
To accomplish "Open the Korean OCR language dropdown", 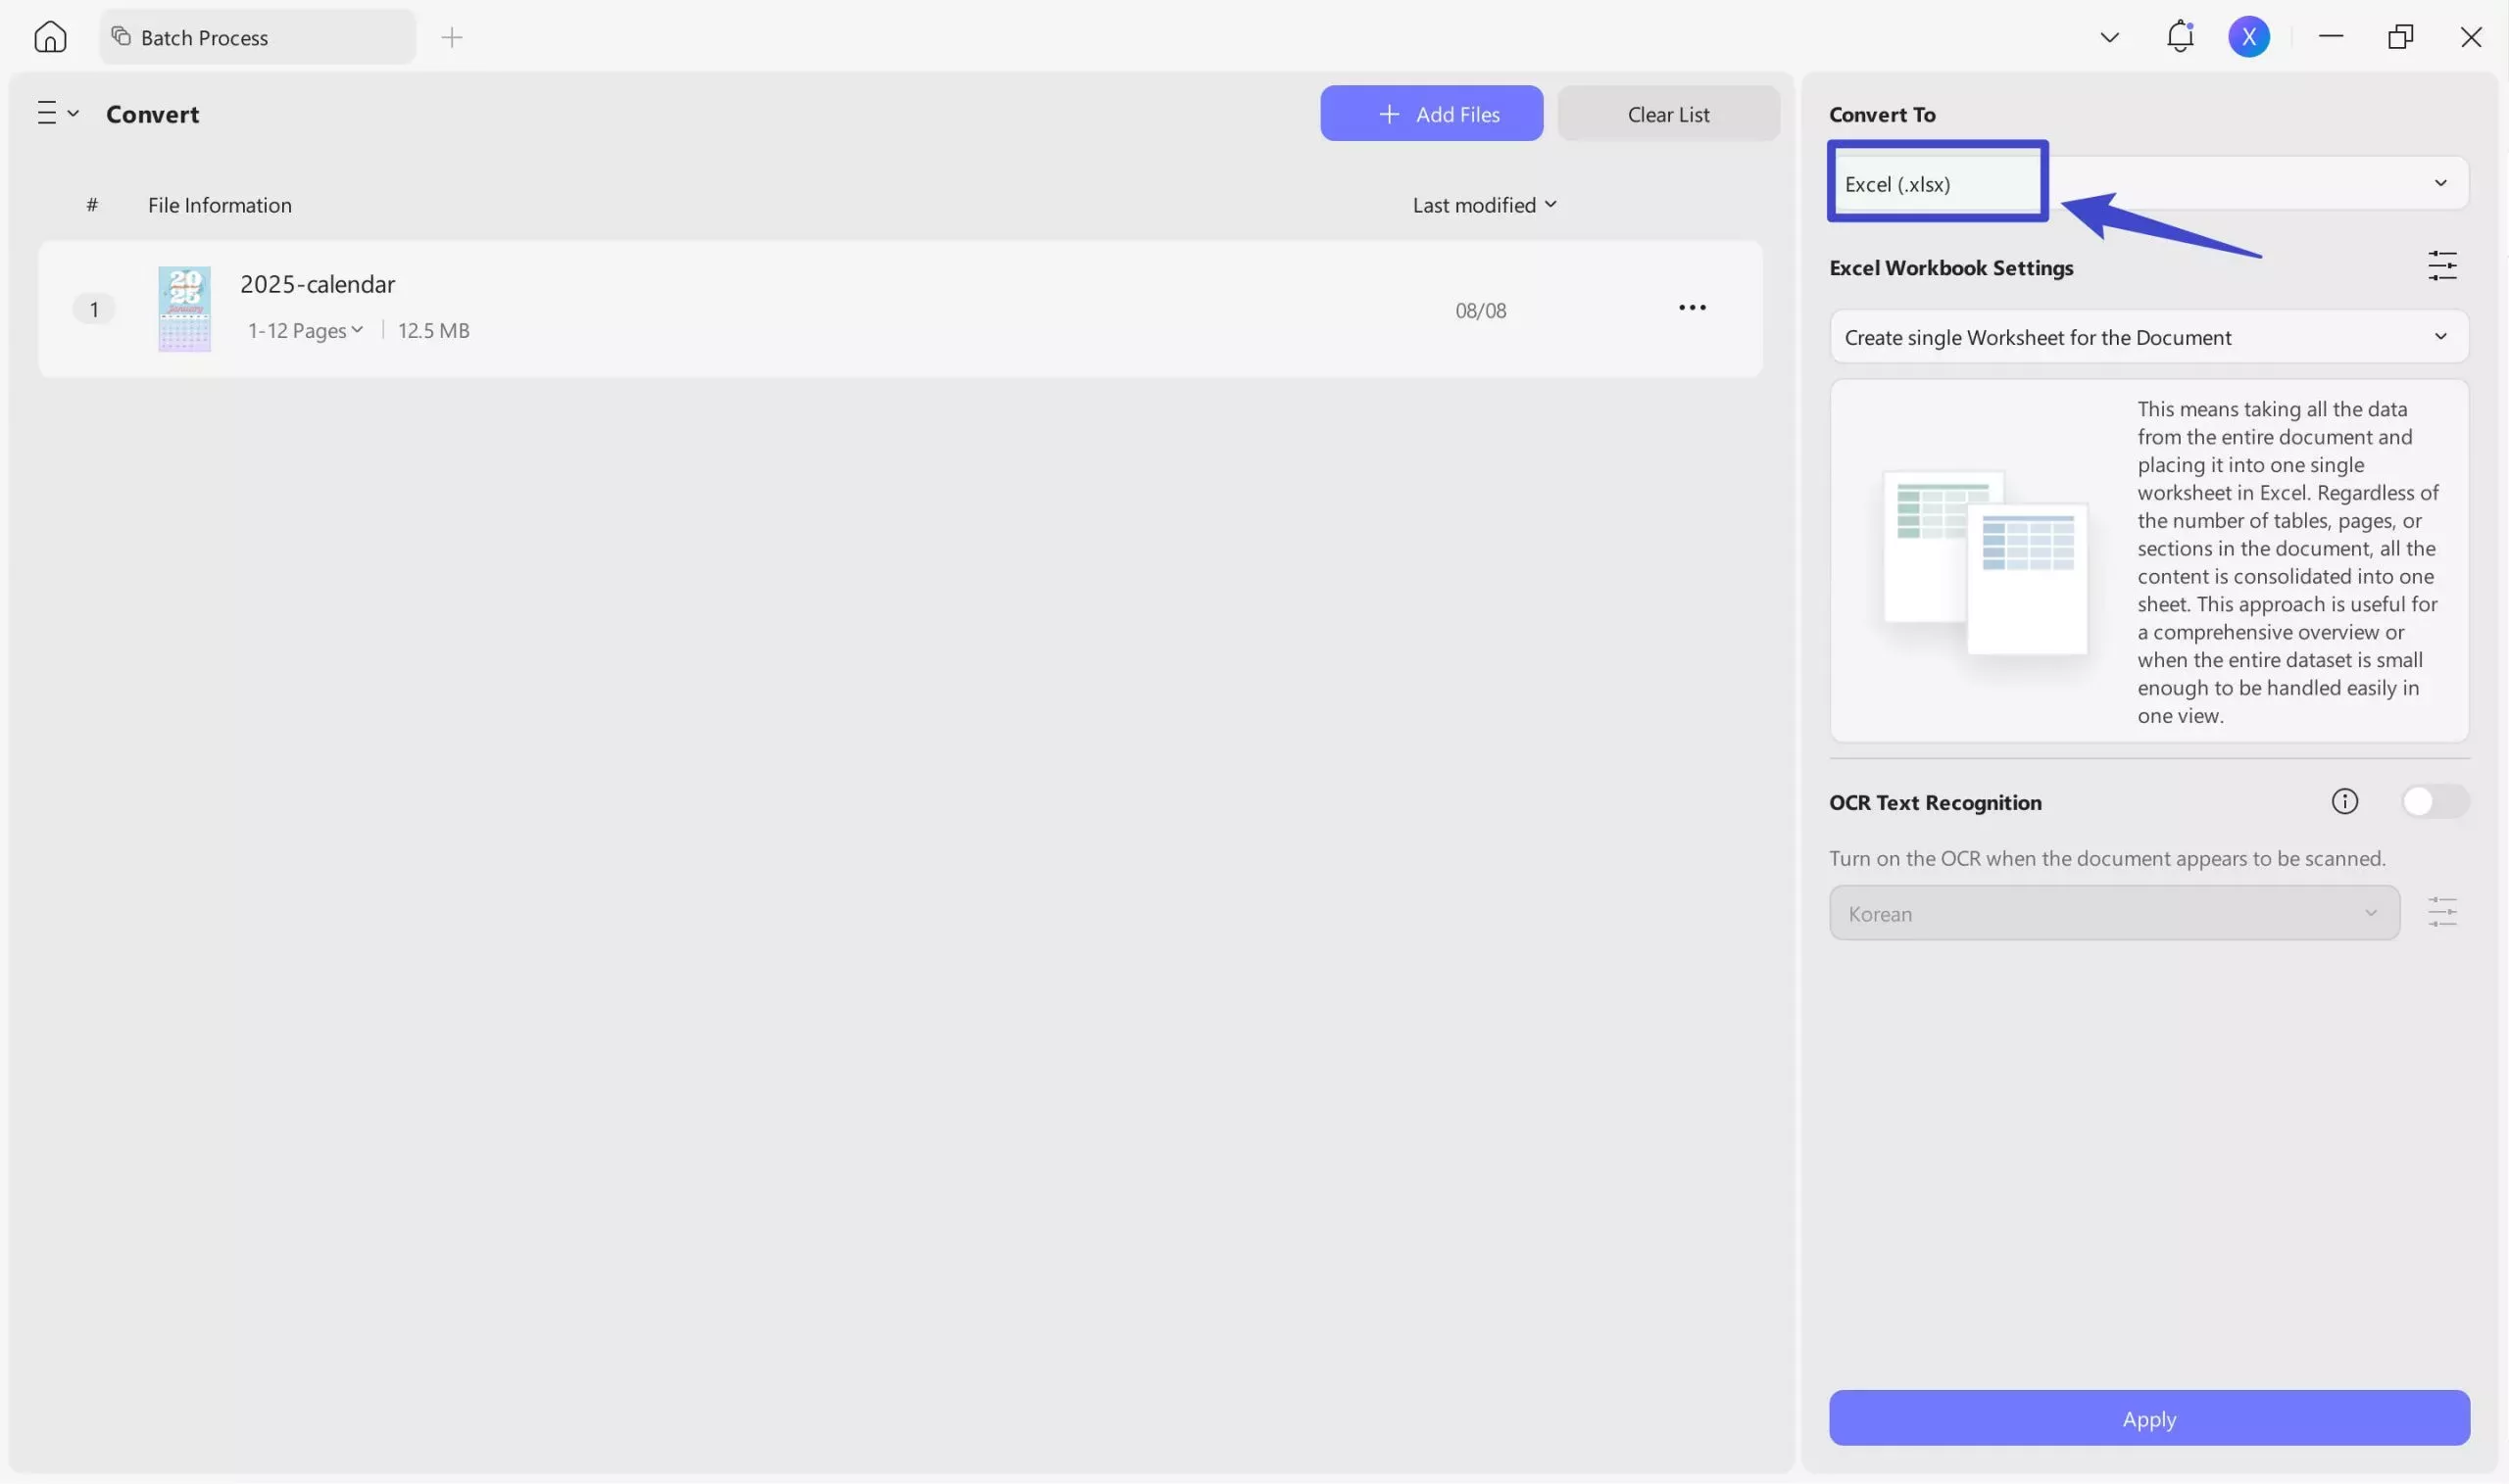I will click(x=2113, y=913).
